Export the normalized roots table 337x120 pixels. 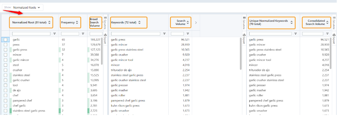(x=105, y=38)
